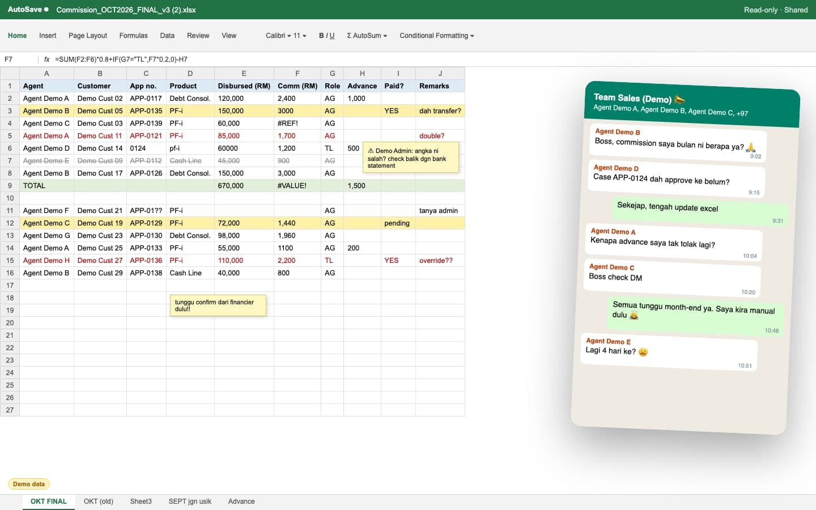Open the SEPT jgn usik sheet
This screenshot has height=510, width=816.
190,501
